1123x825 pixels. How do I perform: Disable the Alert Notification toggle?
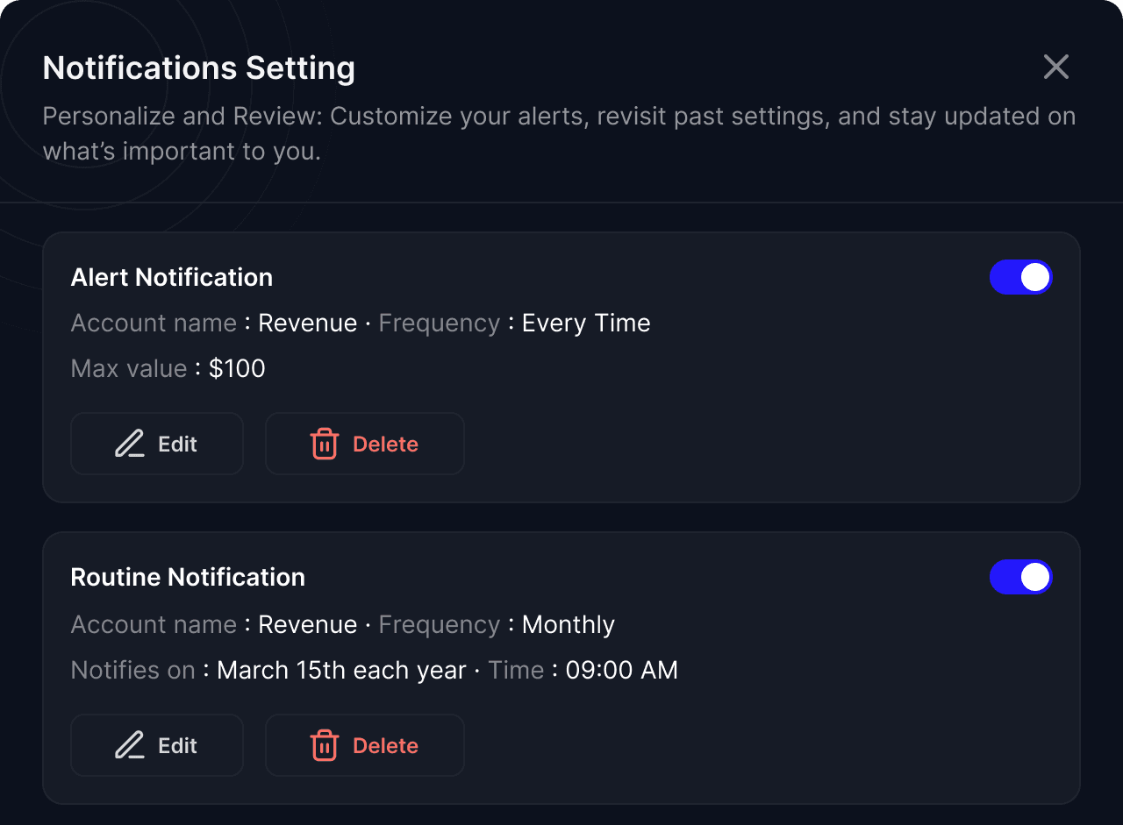(1020, 277)
